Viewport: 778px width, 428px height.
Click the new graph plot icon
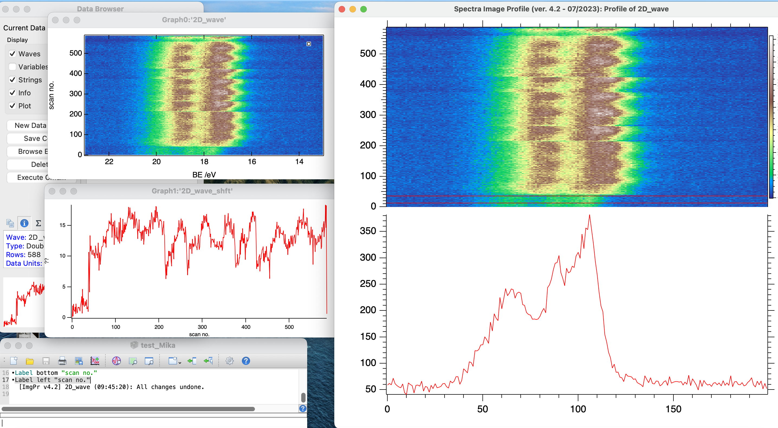(x=95, y=361)
